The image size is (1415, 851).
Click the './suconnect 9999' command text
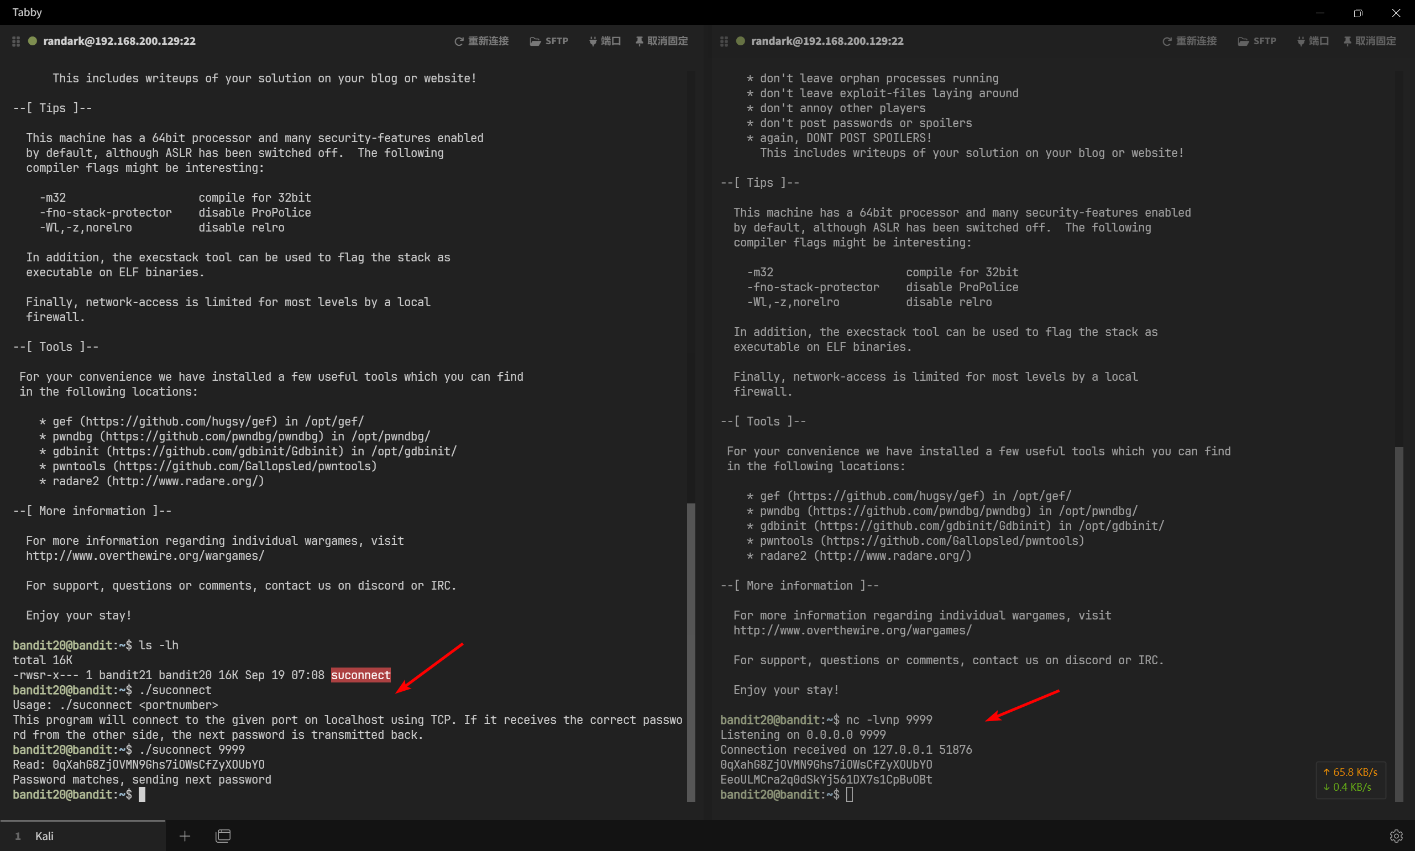click(x=192, y=749)
